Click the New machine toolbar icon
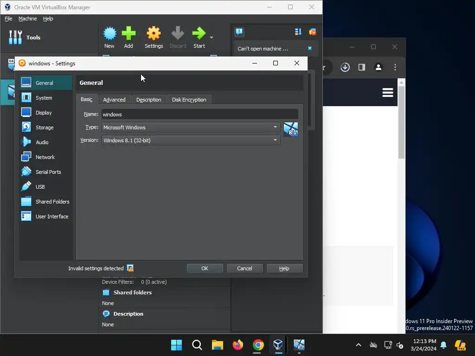The height and width of the screenshot is (356, 475). [x=109, y=37]
